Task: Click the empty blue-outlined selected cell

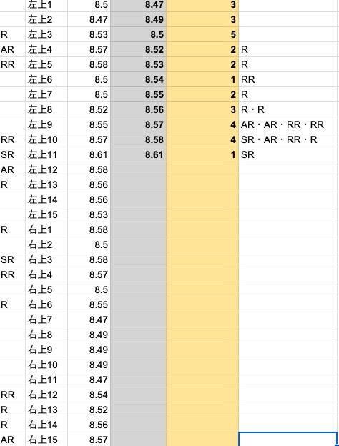Action: click(x=288, y=440)
